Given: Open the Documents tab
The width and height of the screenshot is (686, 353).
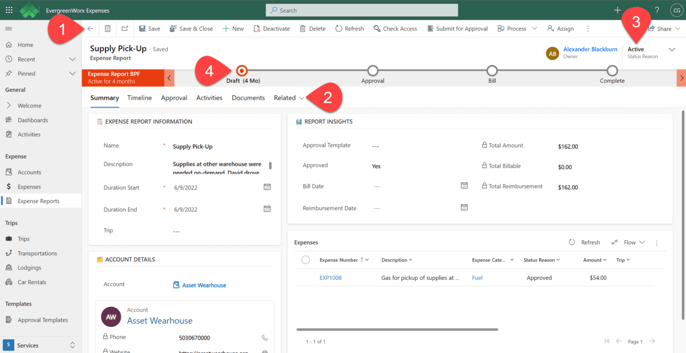Looking at the screenshot, I should (x=248, y=98).
